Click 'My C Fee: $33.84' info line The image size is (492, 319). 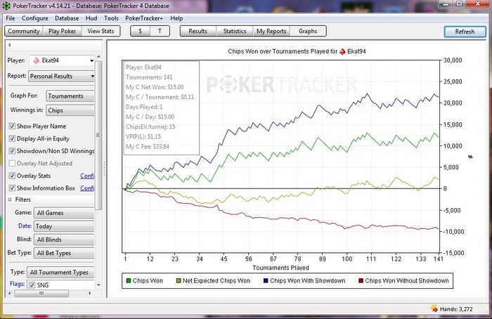148,146
